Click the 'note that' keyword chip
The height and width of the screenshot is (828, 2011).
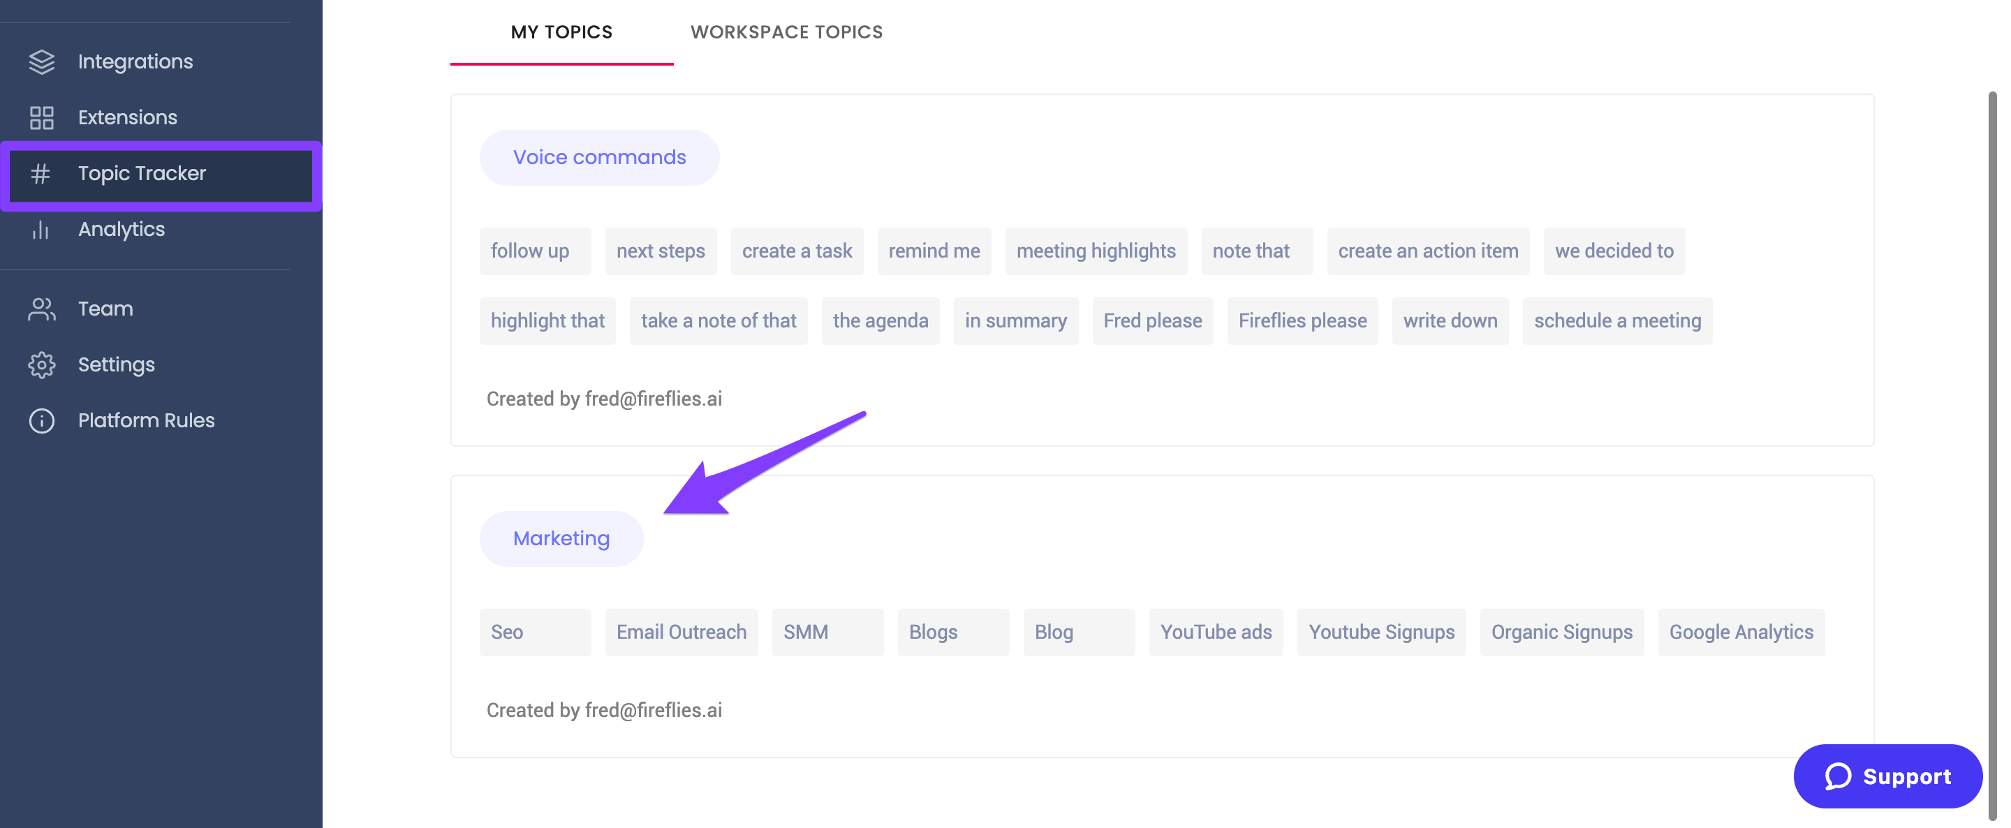click(1257, 251)
